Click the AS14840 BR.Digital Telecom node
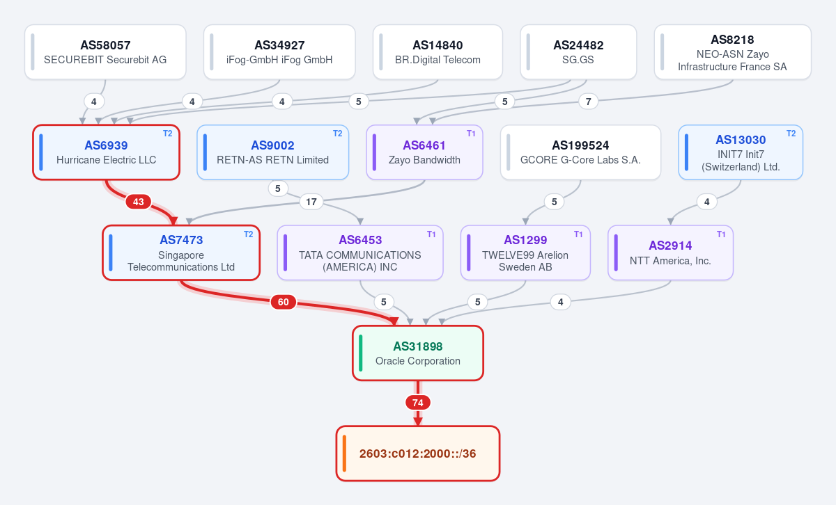 click(x=438, y=52)
